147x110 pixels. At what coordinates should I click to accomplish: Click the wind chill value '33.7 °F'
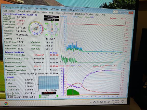49,42
